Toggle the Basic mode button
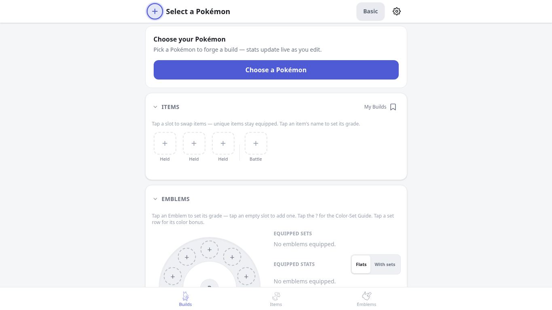 coord(370,11)
